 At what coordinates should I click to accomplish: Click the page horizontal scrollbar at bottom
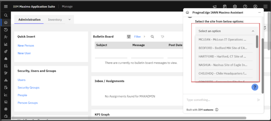click(x=129, y=118)
